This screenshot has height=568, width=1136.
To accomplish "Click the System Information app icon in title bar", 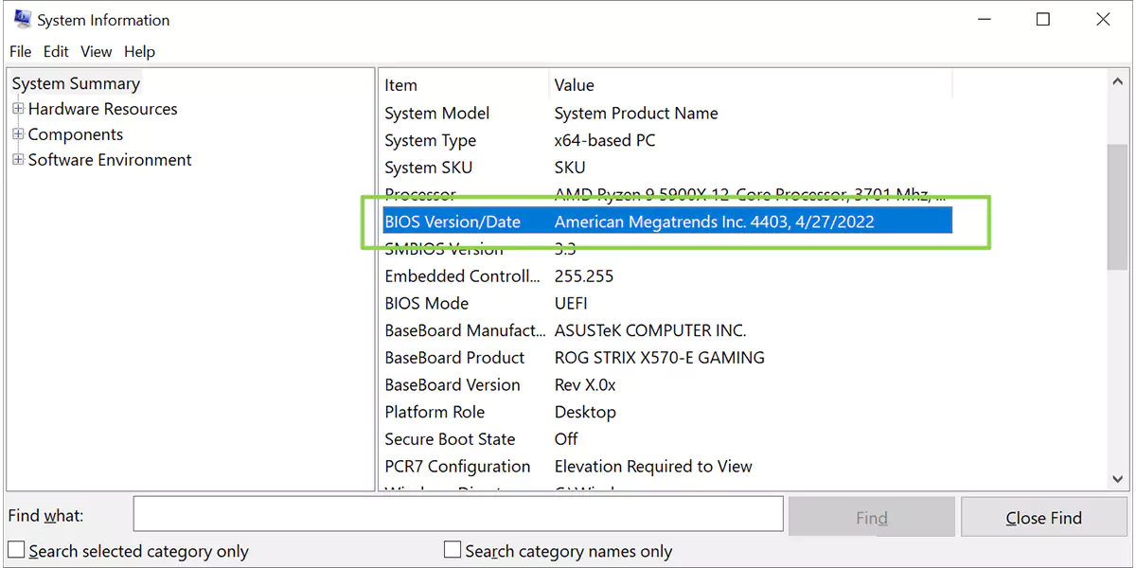I will (23, 19).
